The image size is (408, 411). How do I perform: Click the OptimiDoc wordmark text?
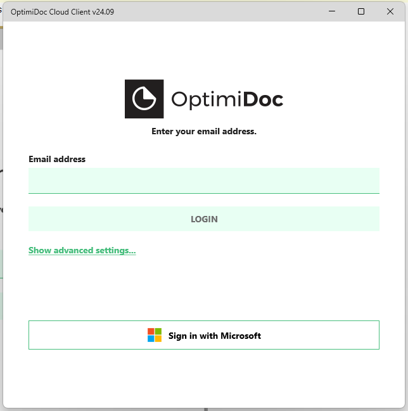[x=227, y=100]
